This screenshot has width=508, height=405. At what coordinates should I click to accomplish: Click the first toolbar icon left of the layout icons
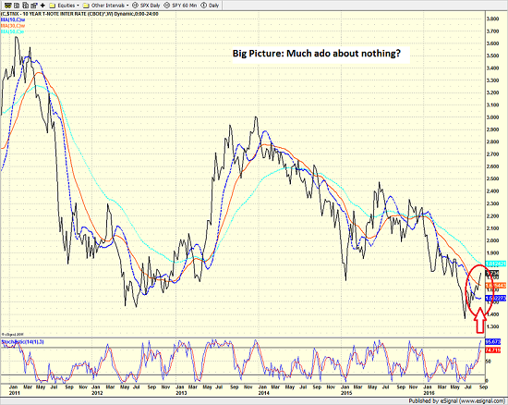point(8,6)
